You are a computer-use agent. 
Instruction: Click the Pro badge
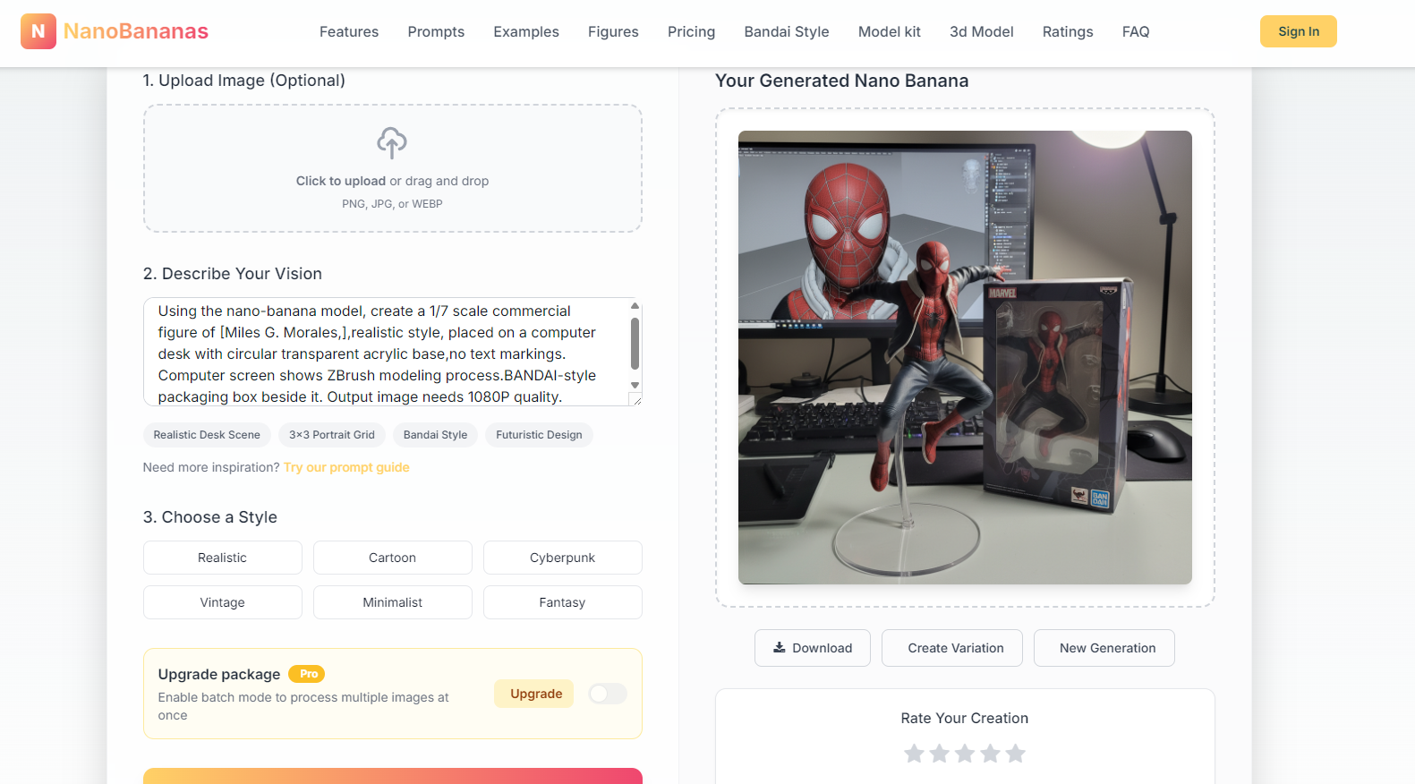(307, 674)
